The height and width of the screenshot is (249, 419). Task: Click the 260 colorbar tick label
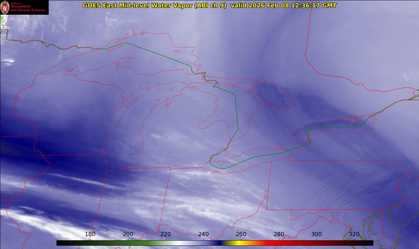click(x=241, y=234)
